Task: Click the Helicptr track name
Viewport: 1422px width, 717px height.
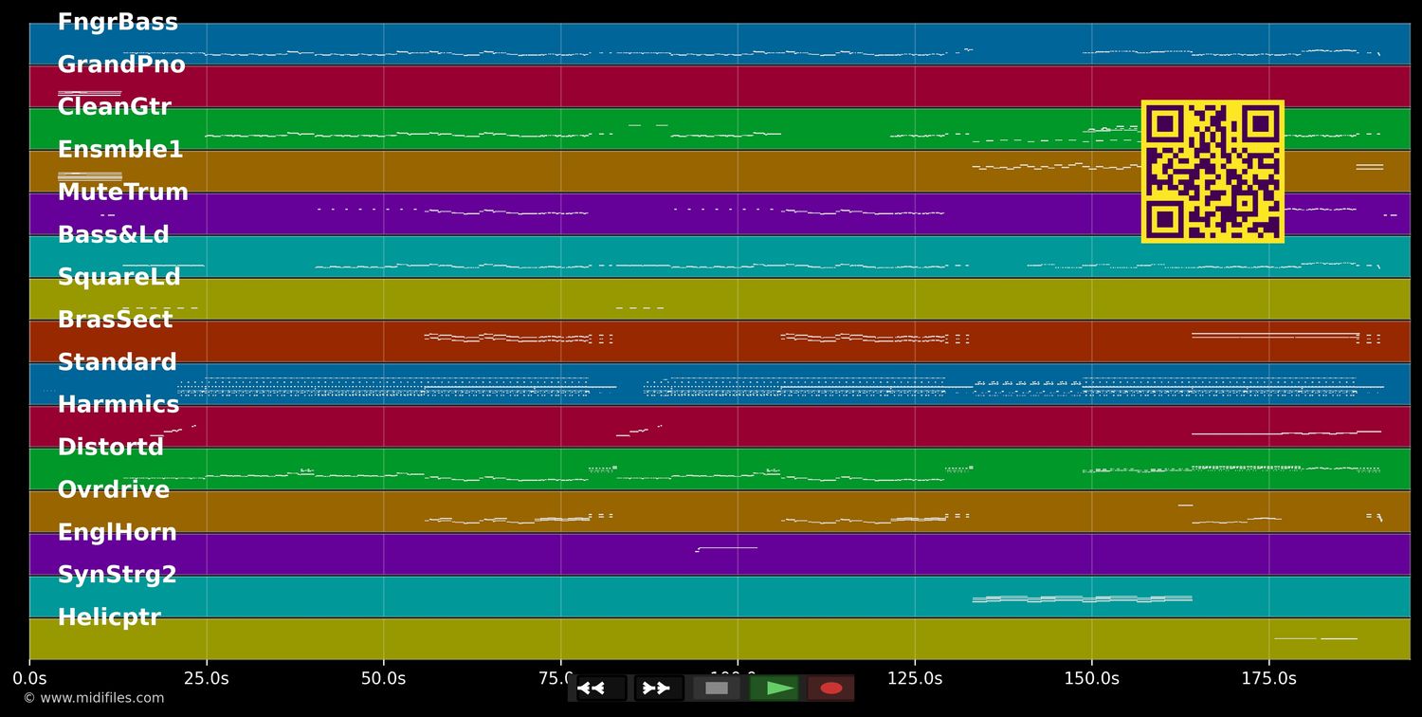Action: 109,617
